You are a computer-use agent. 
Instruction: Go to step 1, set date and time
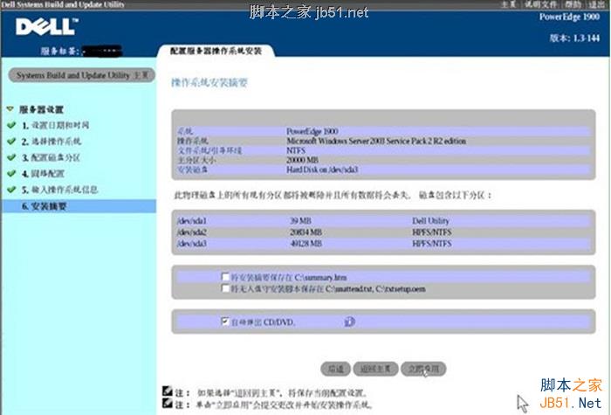(x=55, y=125)
